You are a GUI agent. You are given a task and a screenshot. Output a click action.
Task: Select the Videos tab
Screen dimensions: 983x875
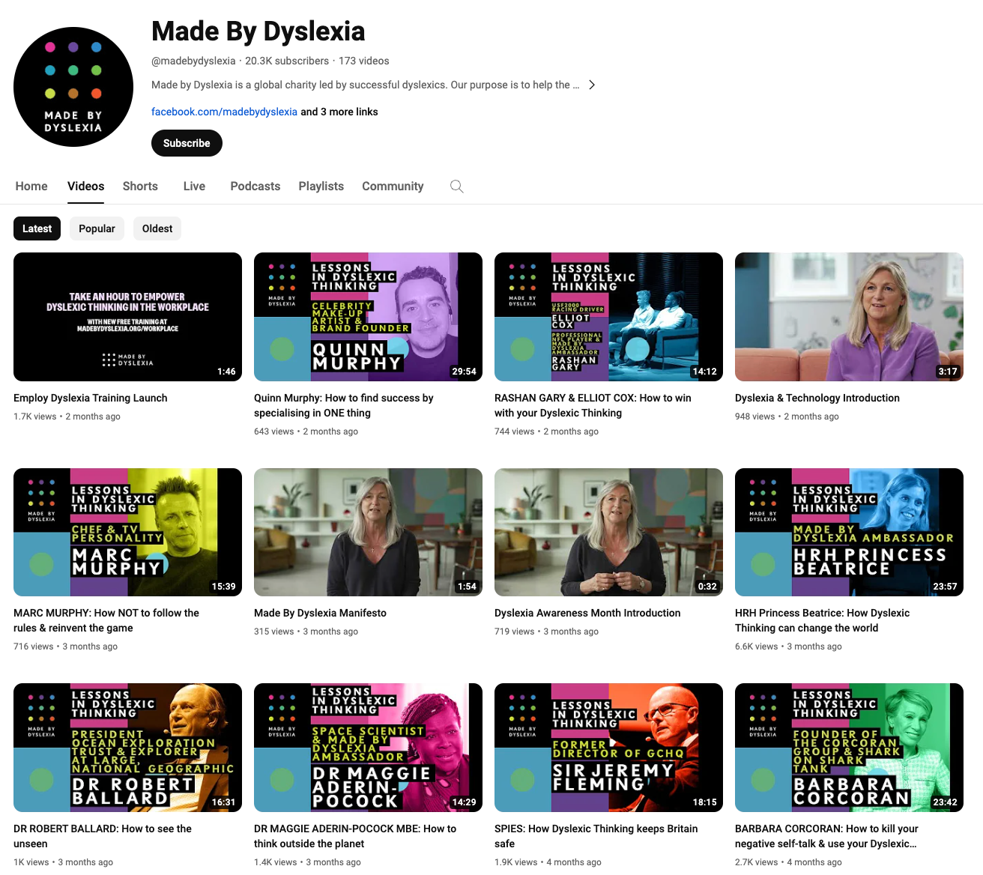click(86, 186)
